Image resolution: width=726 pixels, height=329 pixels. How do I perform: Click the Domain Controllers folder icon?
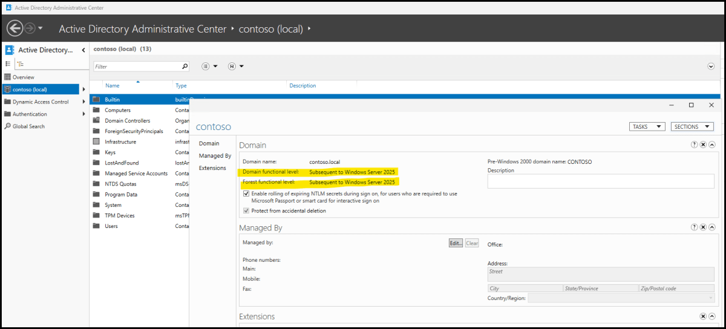tap(96, 120)
